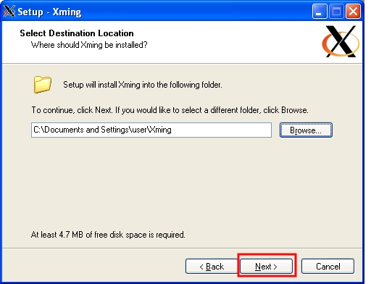Click the yellow folder icon
This screenshot has width=371, height=284.
pos(42,84)
